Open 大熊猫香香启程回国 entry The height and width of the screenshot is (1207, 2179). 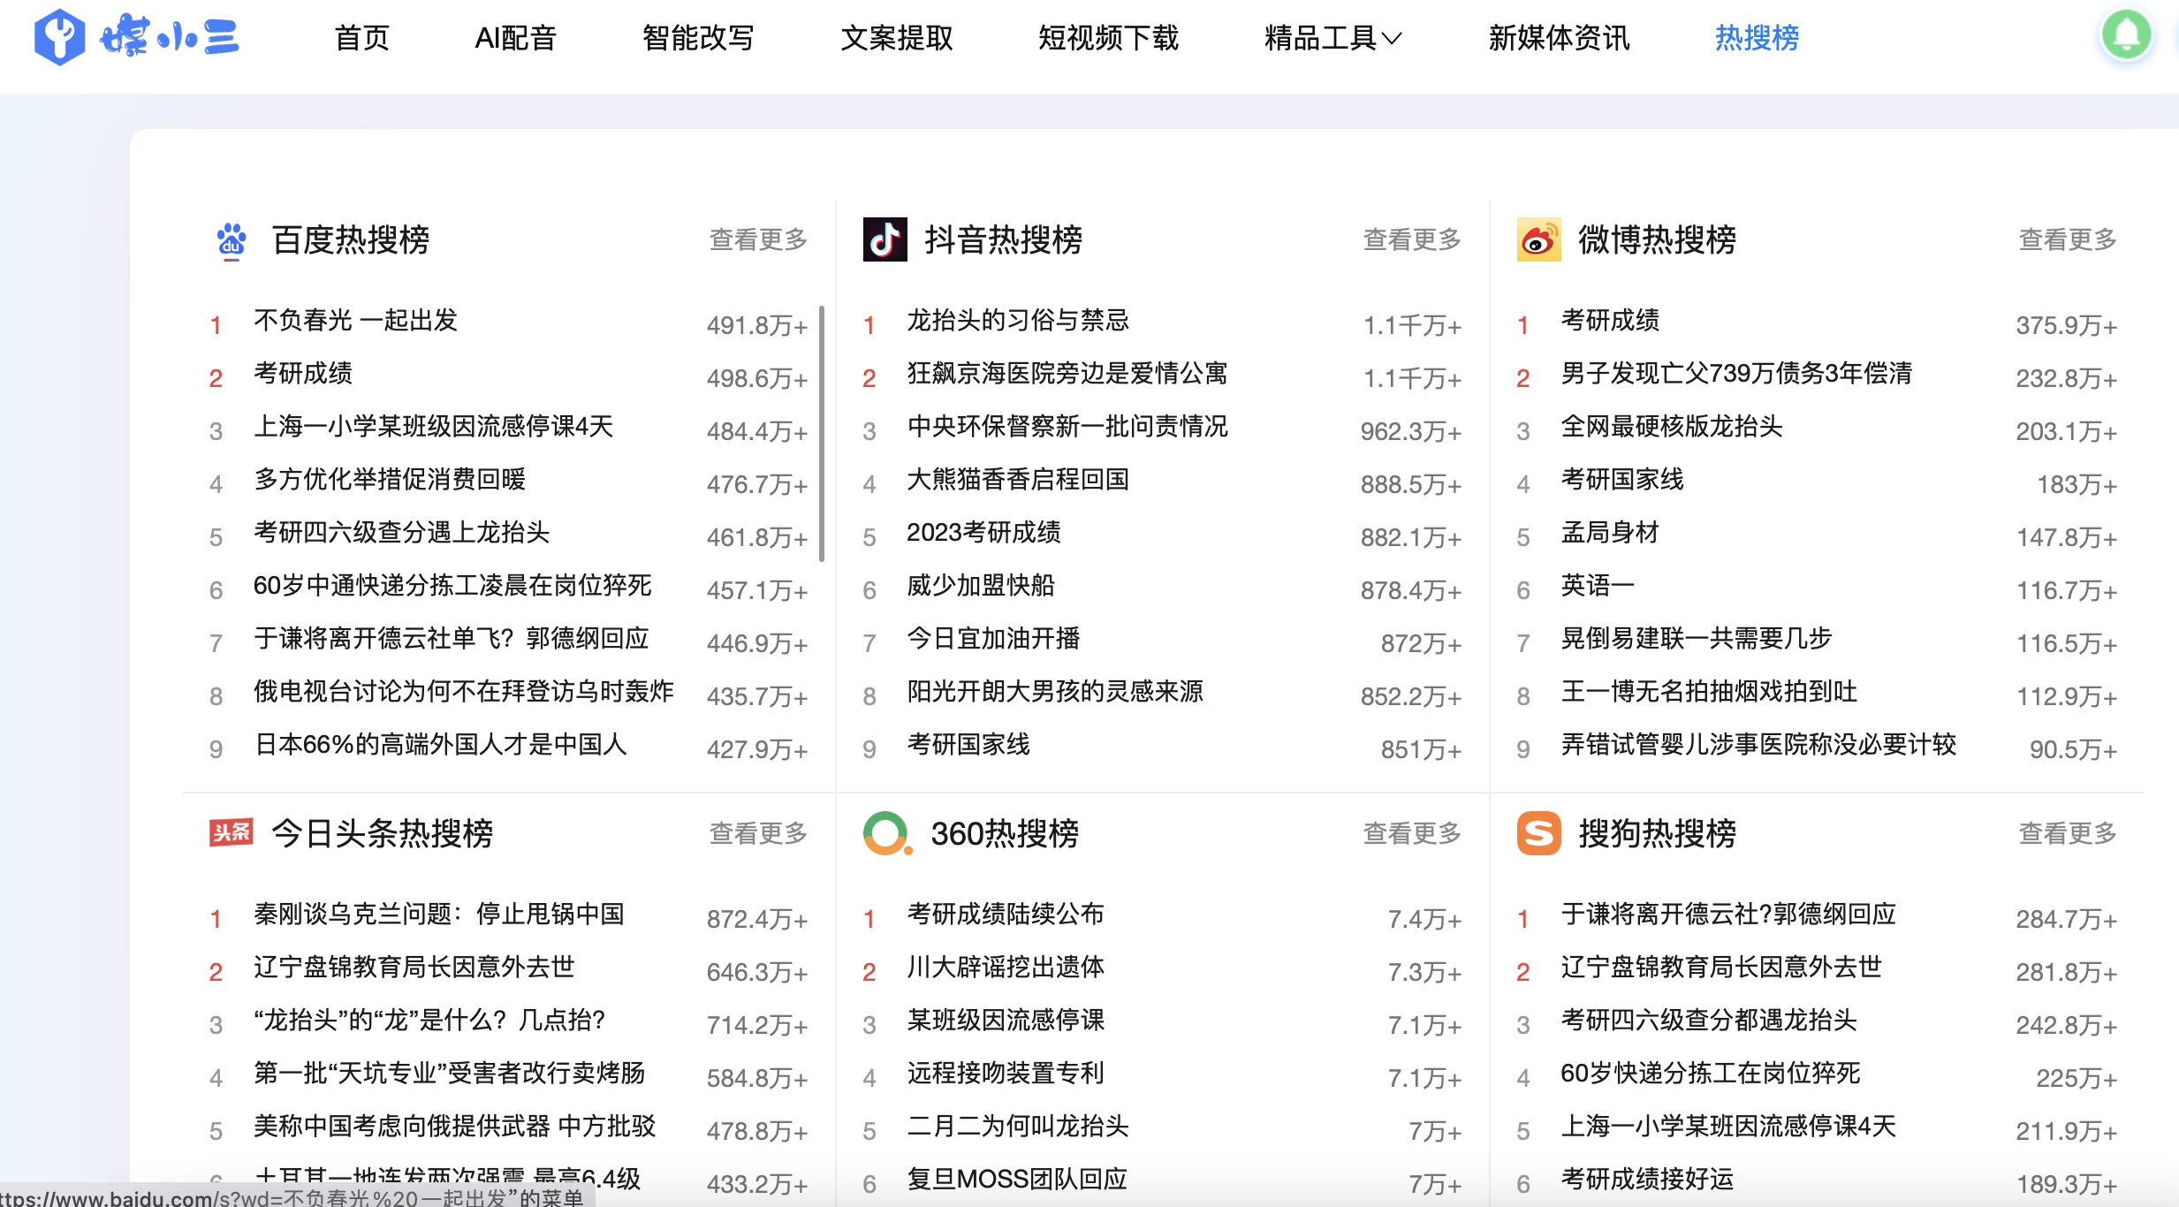tap(1018, 479)
